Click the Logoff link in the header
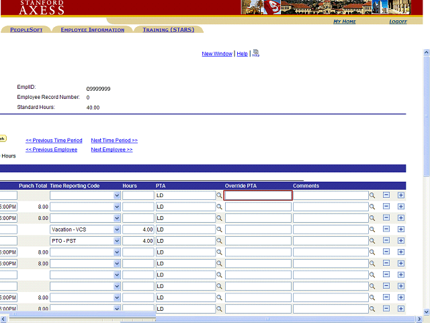This screenshot has height=323, width=430. point(398,22)
